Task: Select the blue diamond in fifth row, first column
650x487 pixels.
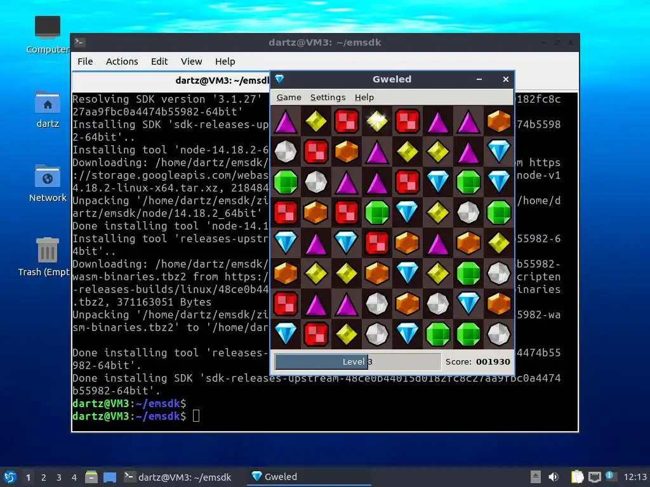Action: (286, 243)
